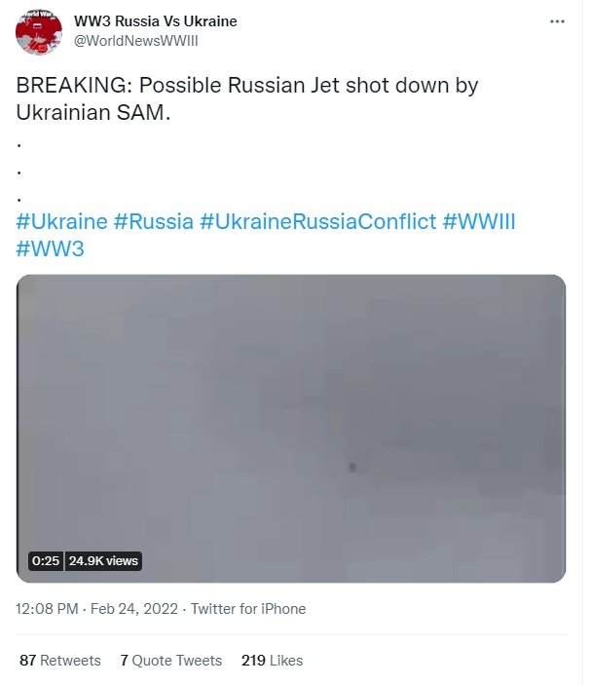Click the #Russia hashtag
The width and height of the screenshot is (591, 685).
tap(153, 221)
